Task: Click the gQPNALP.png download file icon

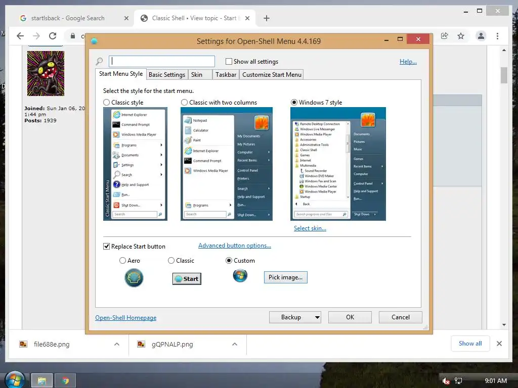Action: pyautogui.click(x=141, y=344)
